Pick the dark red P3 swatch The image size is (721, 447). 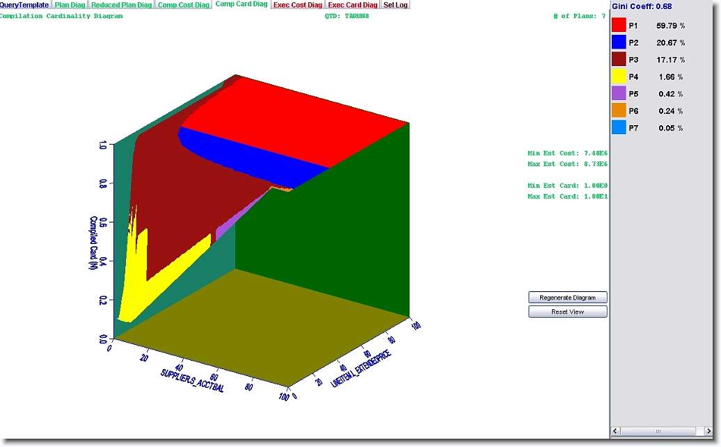619,60
